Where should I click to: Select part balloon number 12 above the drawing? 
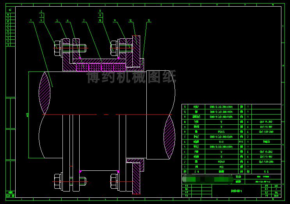131,20
